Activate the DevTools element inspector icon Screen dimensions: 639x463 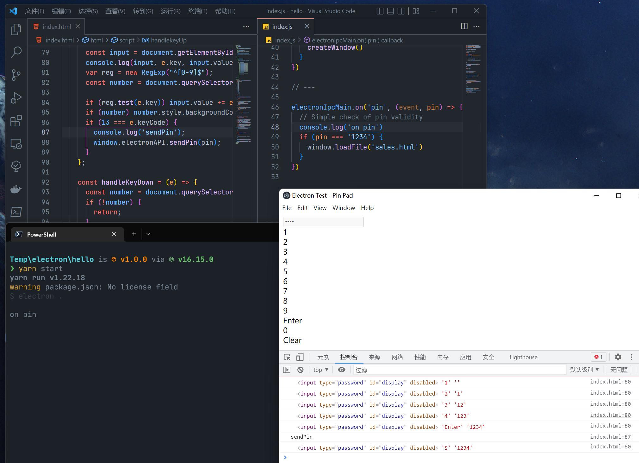[x=287, y=357]
